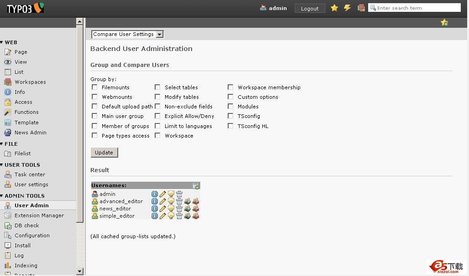Delete the admin user via trash icon
469x276 pixels.
[179, 194]
